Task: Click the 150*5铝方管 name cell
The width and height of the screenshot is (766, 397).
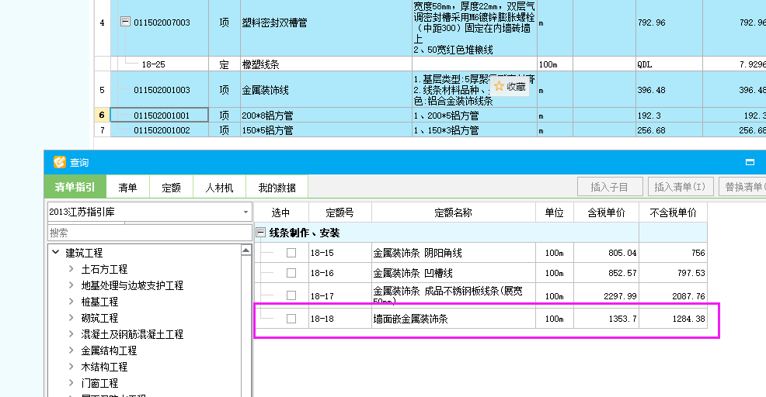Action: click(x=326, y=130)
